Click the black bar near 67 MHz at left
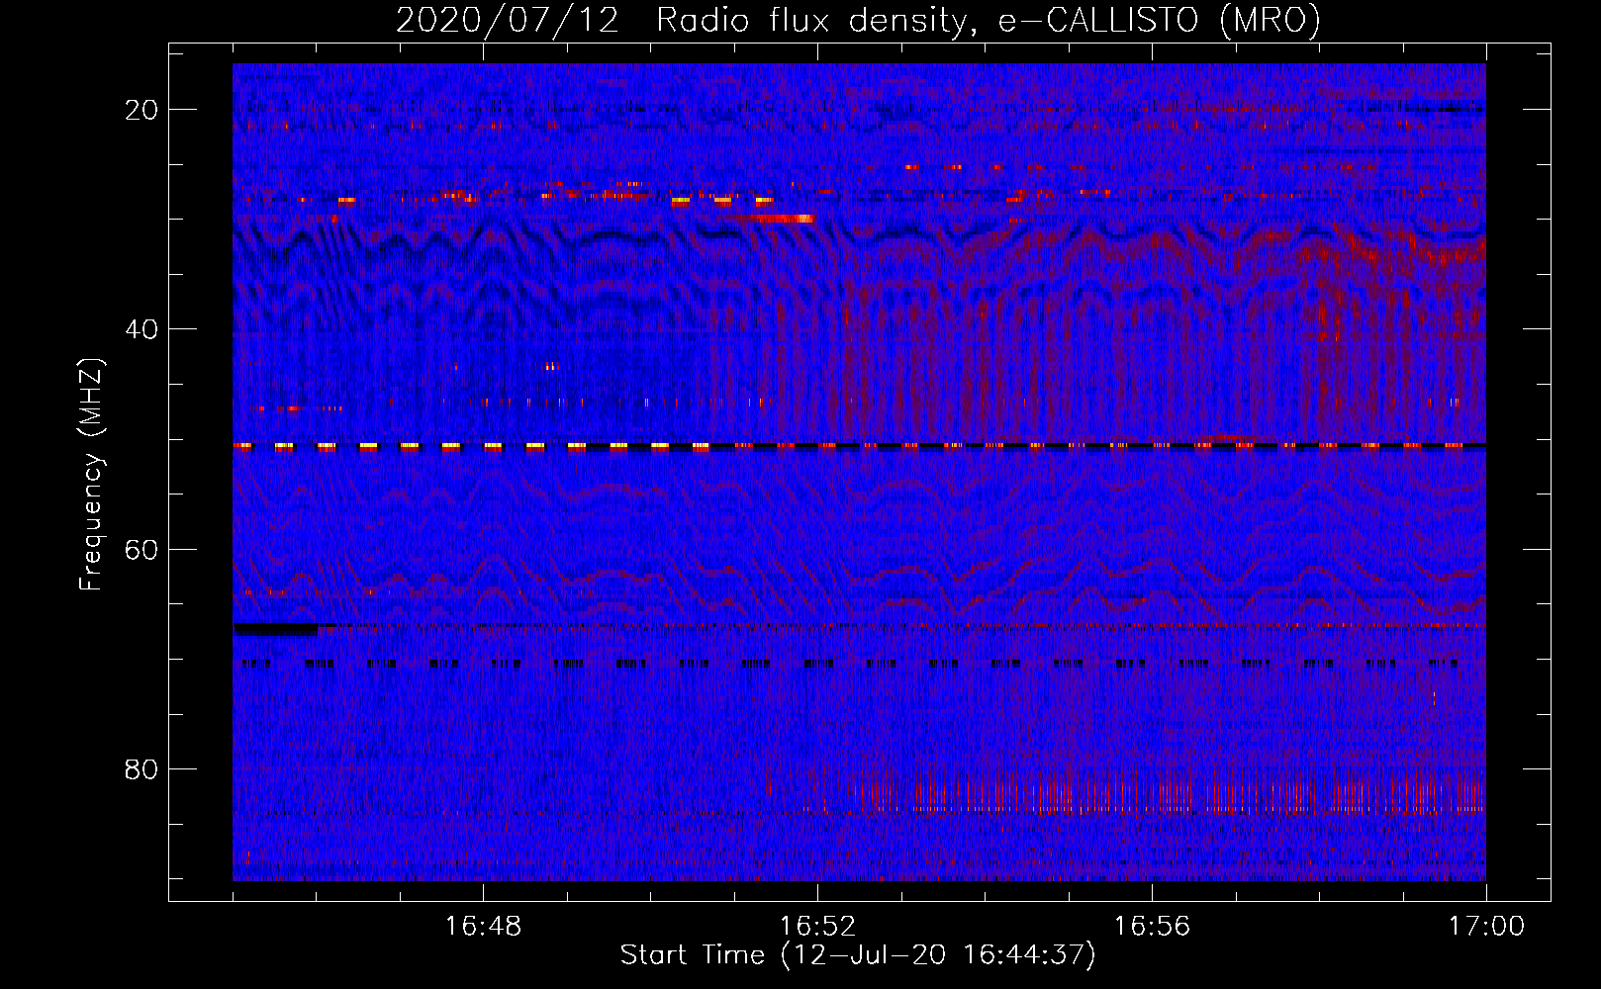The image size is (1601, 989). tap(276, 628)
